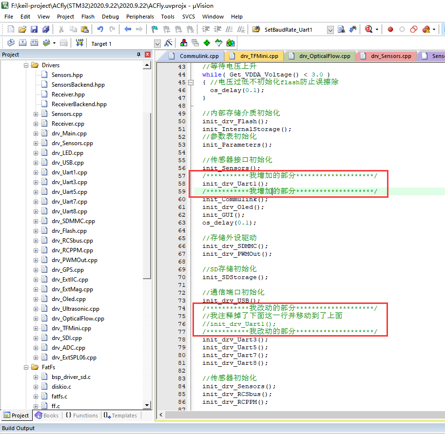Switch to Commulink.cpp tab
This screenshot has width=445, height=434.
(x=194, y=56)
